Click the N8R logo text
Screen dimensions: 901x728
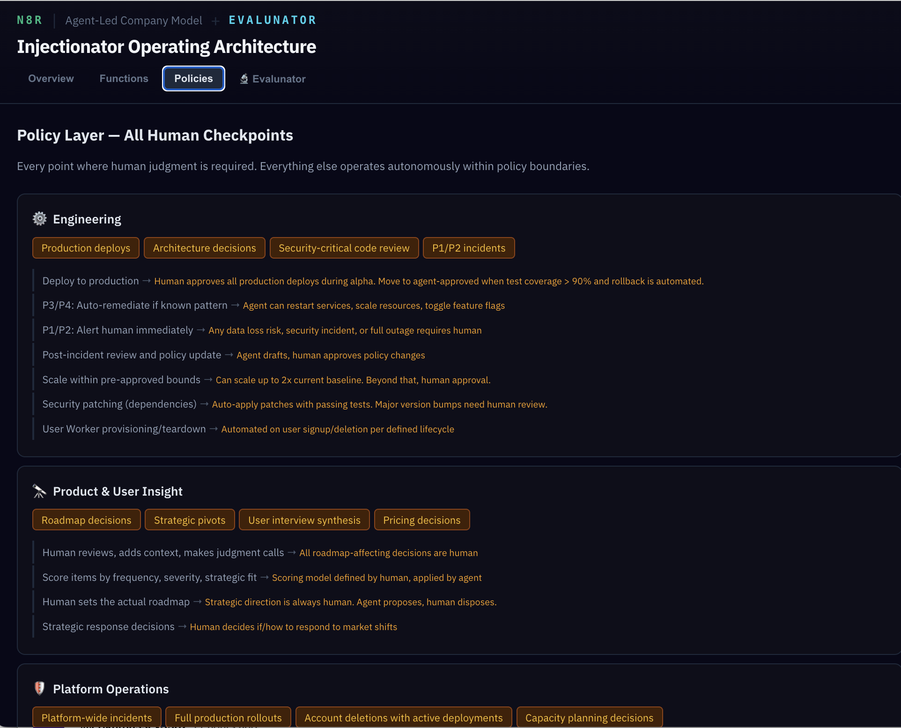point(30,20)
